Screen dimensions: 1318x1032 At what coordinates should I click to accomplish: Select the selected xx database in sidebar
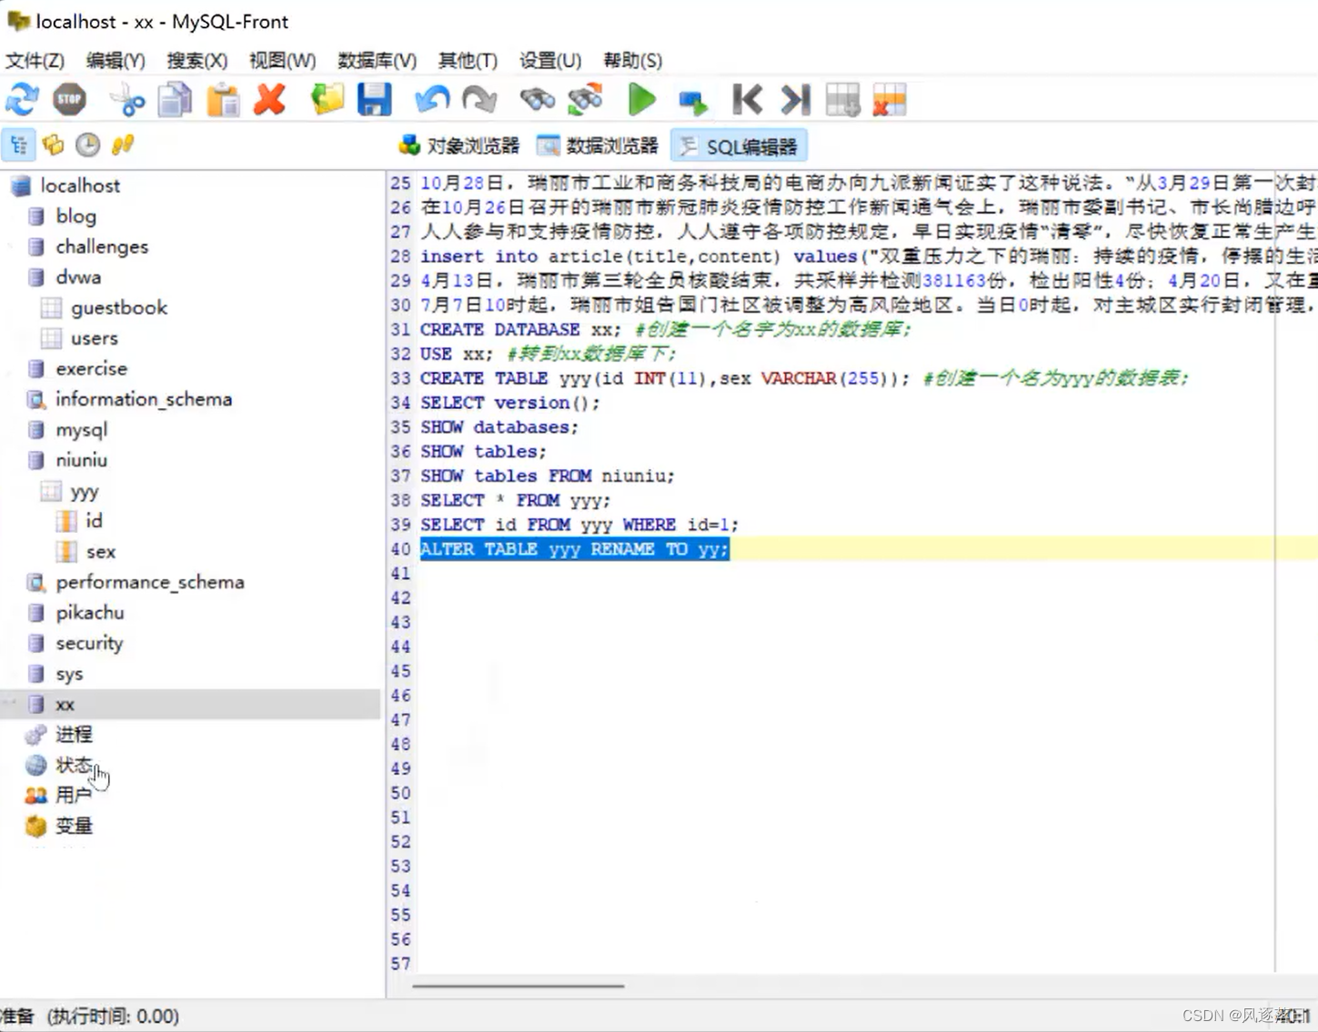[64, 704]
